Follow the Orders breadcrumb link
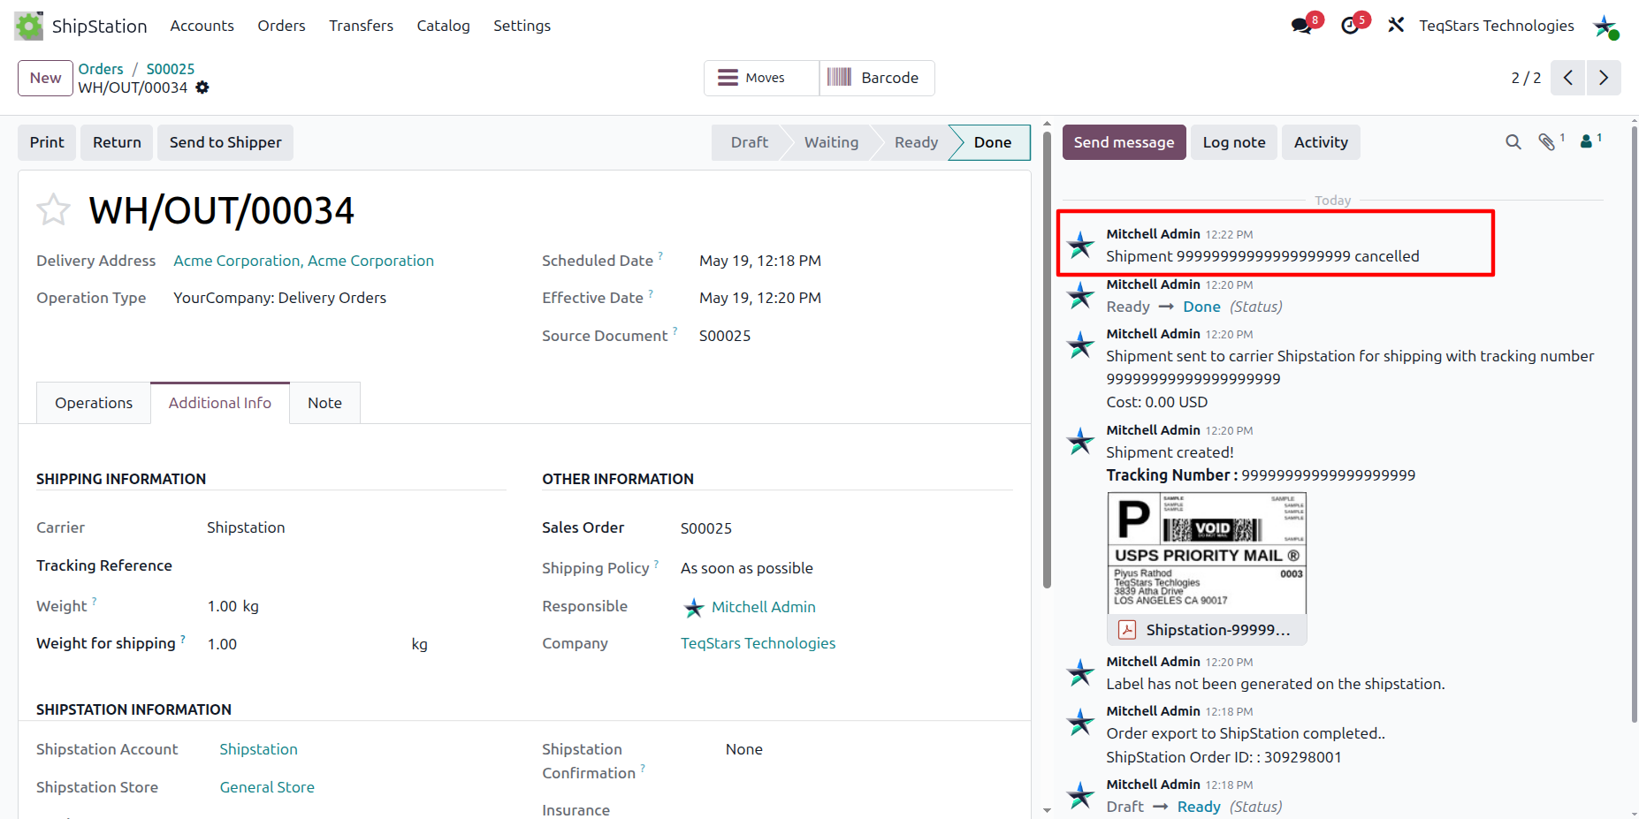Viewport: 1639px width, 819px height. 101,69
